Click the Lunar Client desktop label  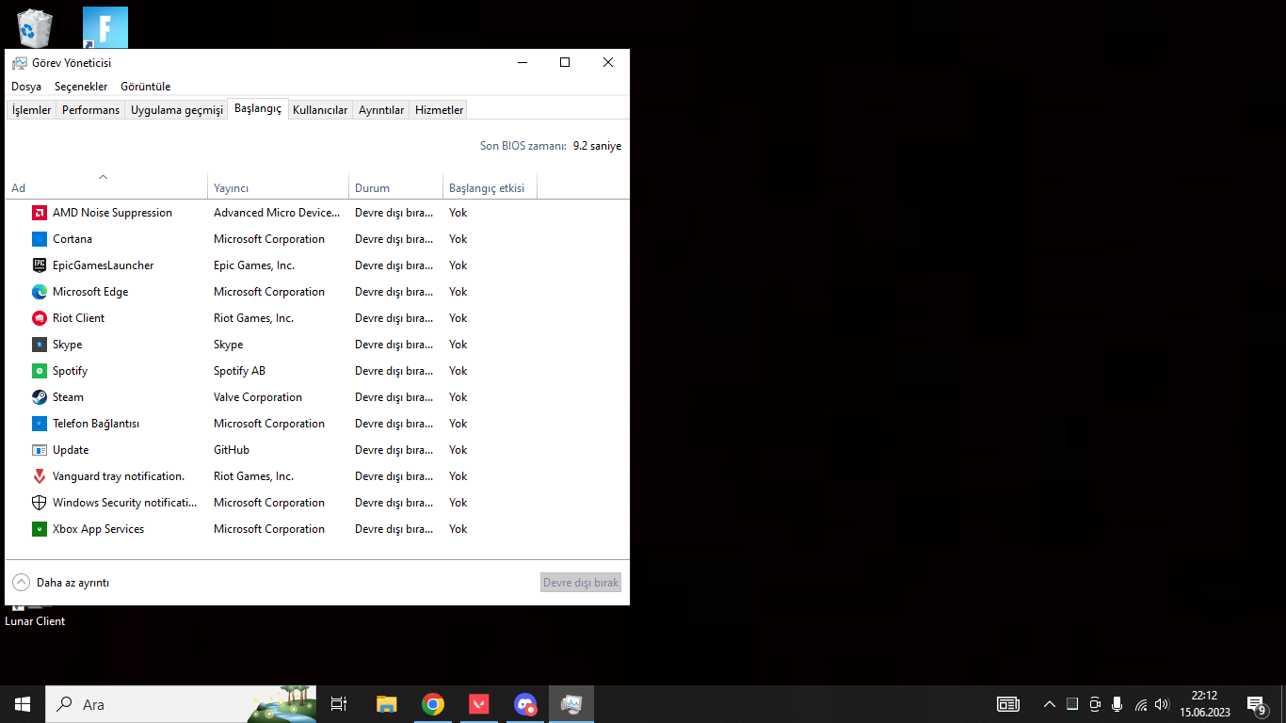point(35,621)
